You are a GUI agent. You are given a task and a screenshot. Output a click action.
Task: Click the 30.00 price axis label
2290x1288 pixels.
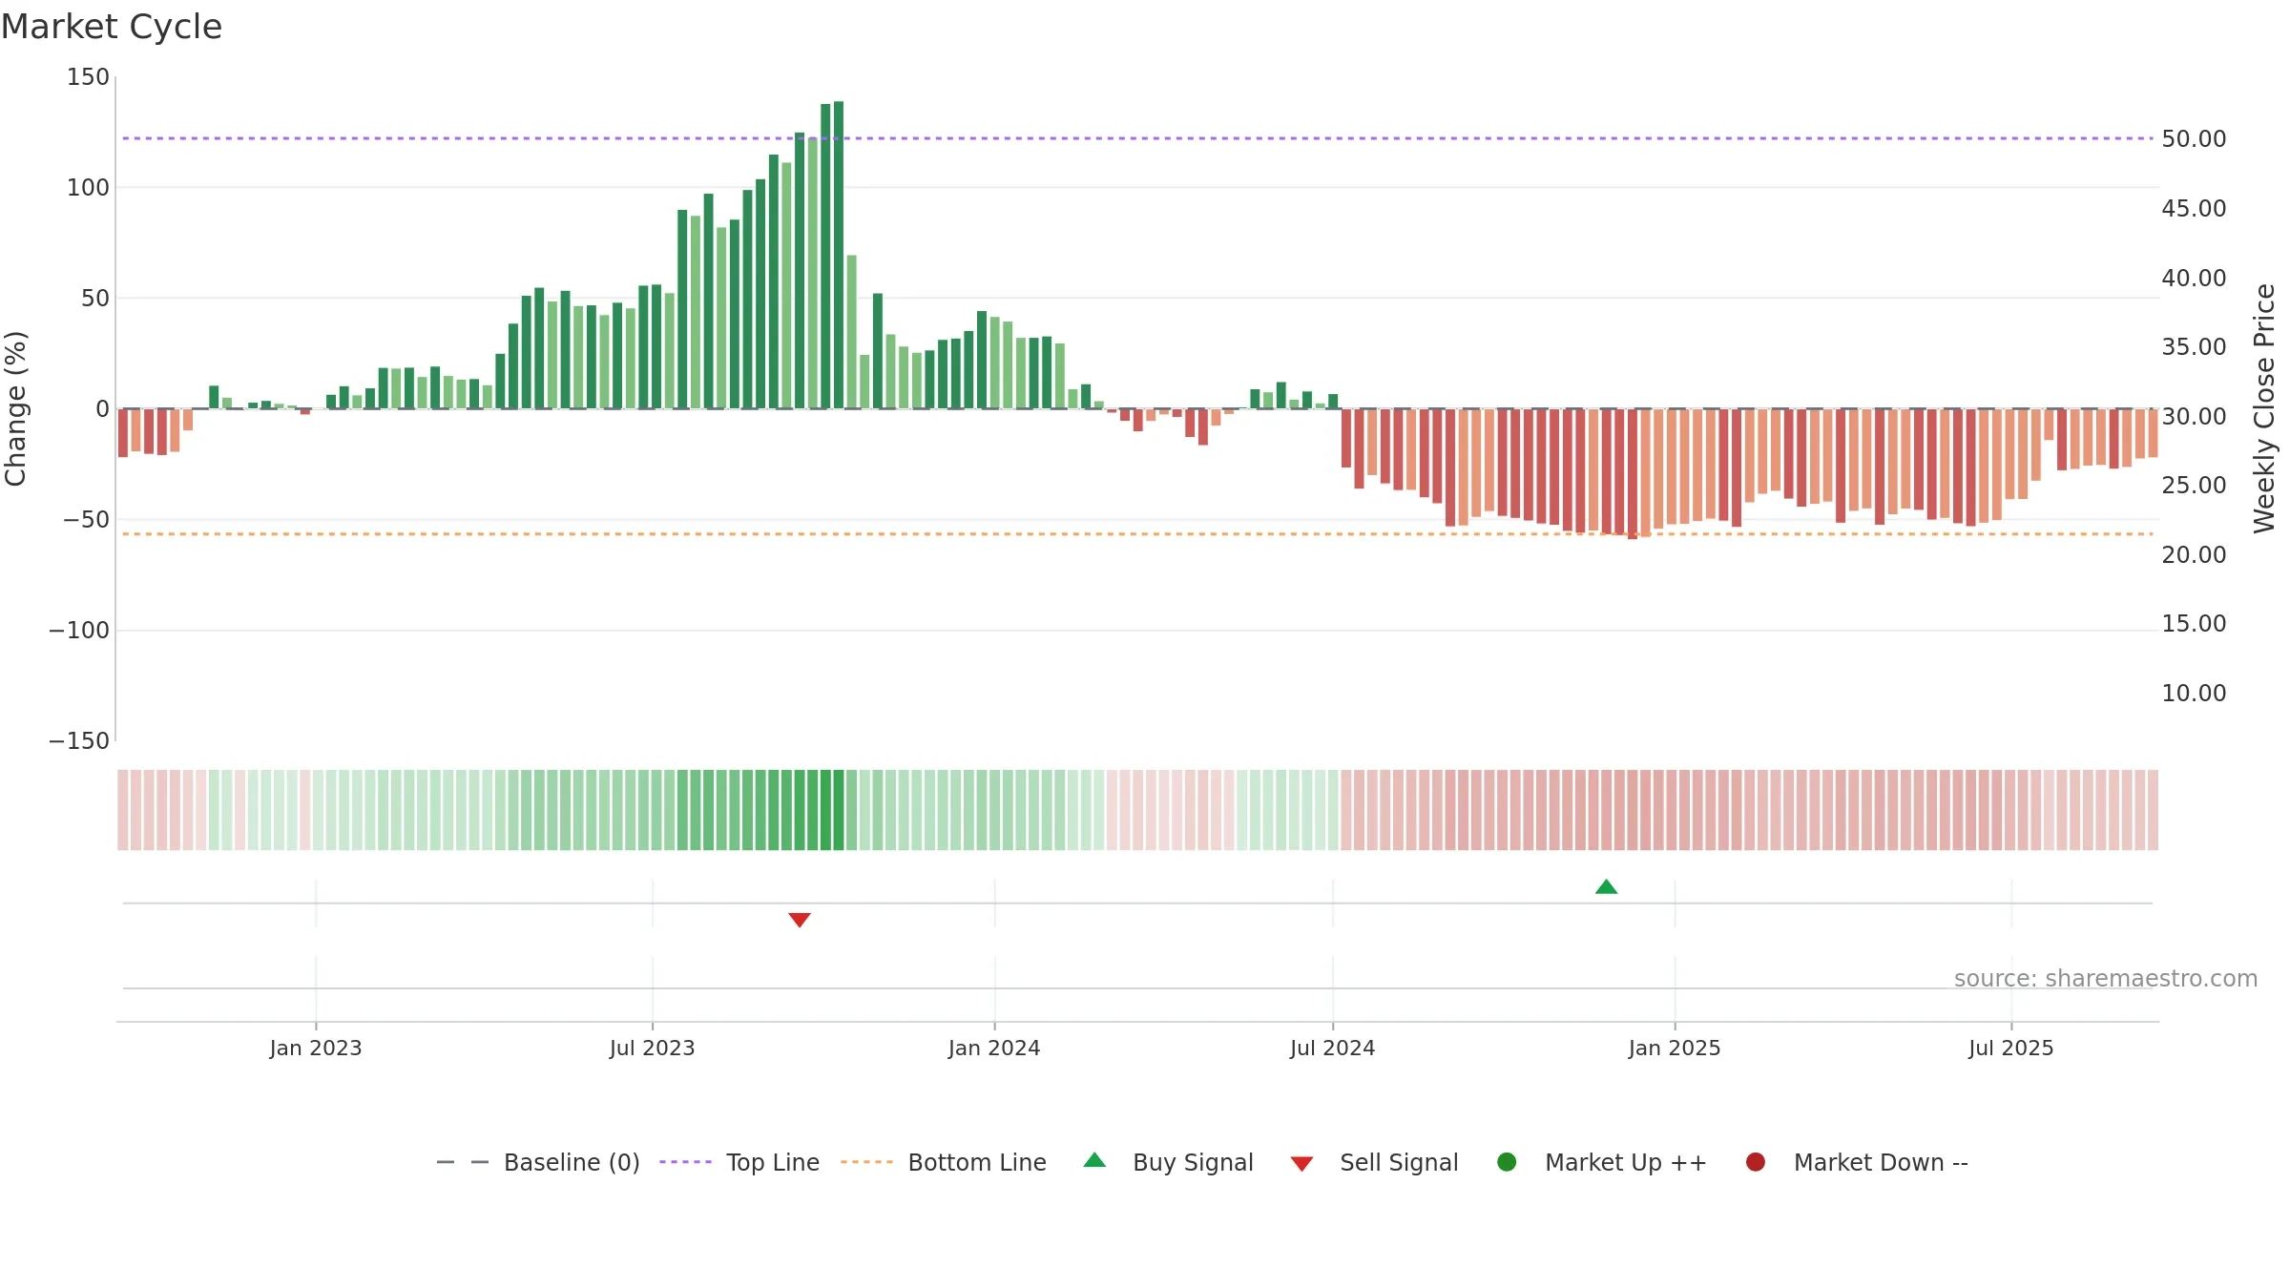pos(2194,417)
